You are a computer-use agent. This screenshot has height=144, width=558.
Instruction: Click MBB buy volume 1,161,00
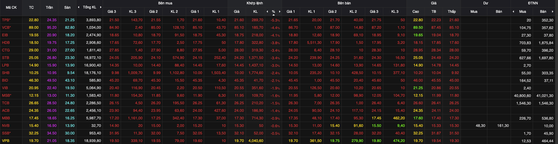(135, 118)
